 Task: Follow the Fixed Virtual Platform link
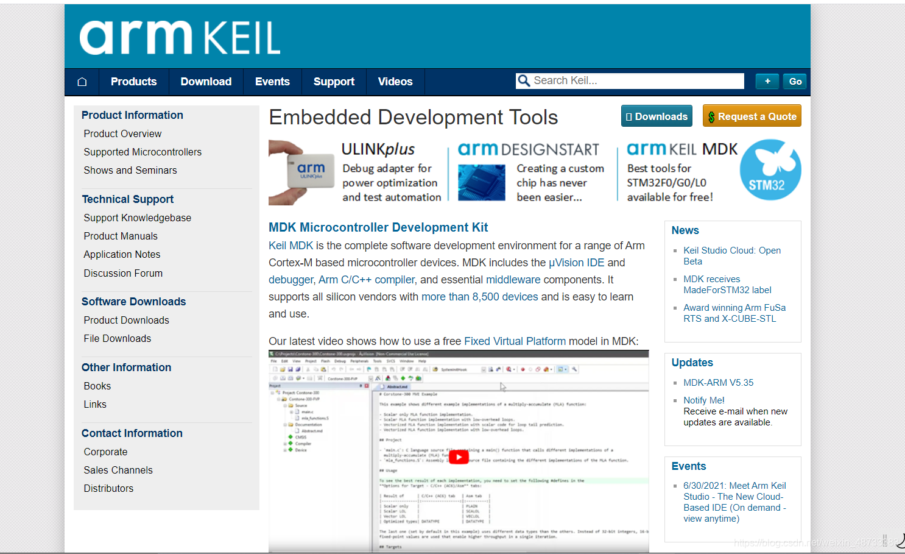point(515,341)
